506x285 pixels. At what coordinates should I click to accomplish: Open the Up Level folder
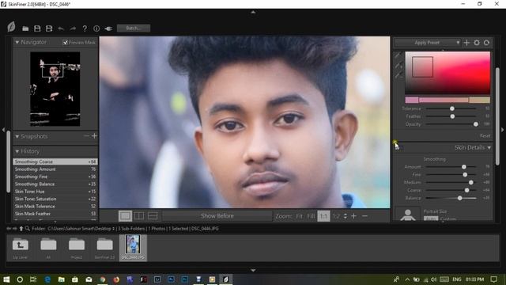(x=20, y=248)
